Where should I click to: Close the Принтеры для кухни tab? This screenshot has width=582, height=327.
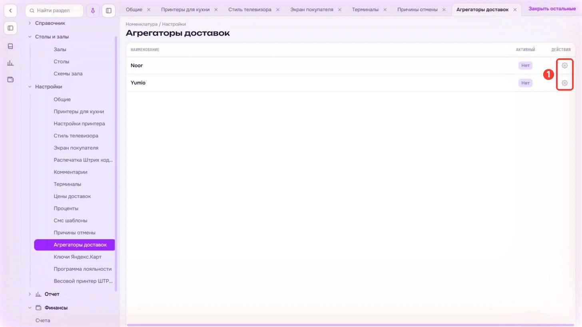tap(216, 10)
